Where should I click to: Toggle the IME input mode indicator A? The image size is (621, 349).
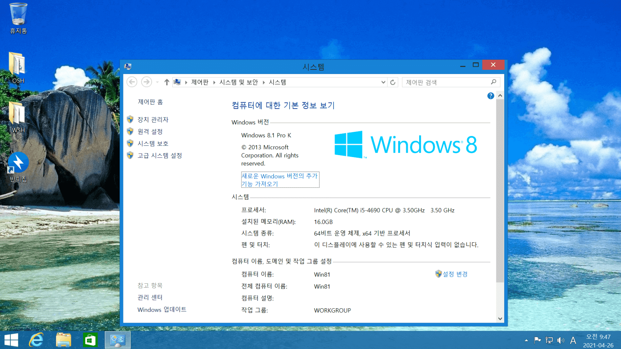pos(573,340)
